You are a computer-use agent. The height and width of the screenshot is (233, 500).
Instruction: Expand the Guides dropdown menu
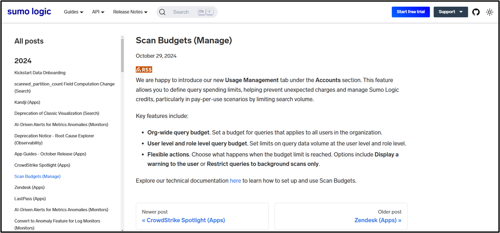coord(73,12)
